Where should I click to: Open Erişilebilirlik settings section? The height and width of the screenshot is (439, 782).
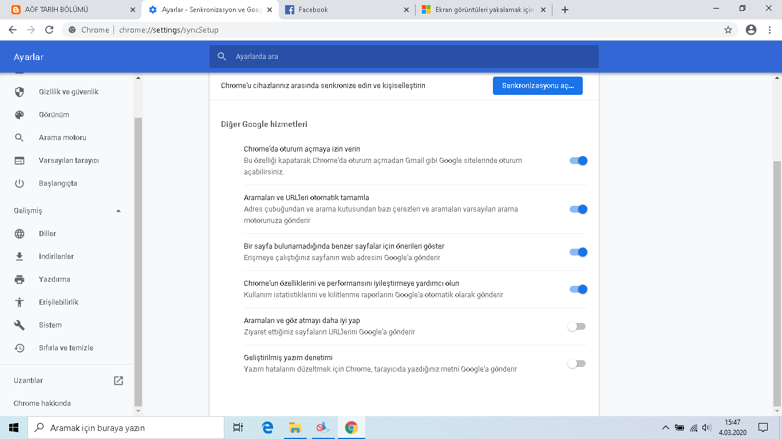(58, 302)
